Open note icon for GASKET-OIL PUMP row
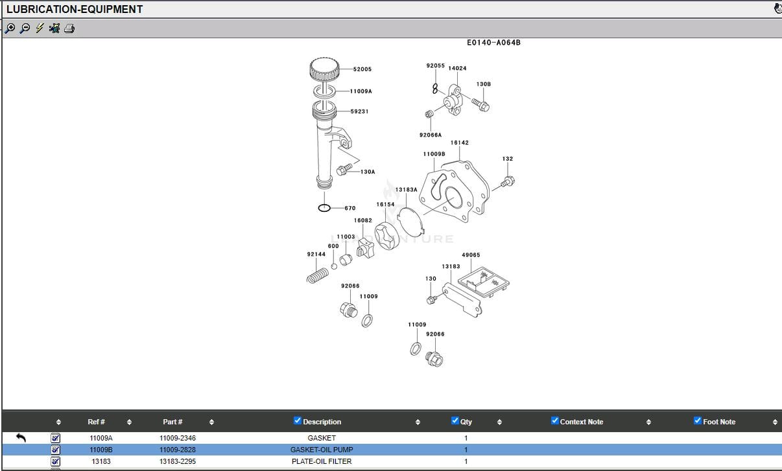Image resolution: width=782 pixels, height=471 pixels. tap(56, 450)
